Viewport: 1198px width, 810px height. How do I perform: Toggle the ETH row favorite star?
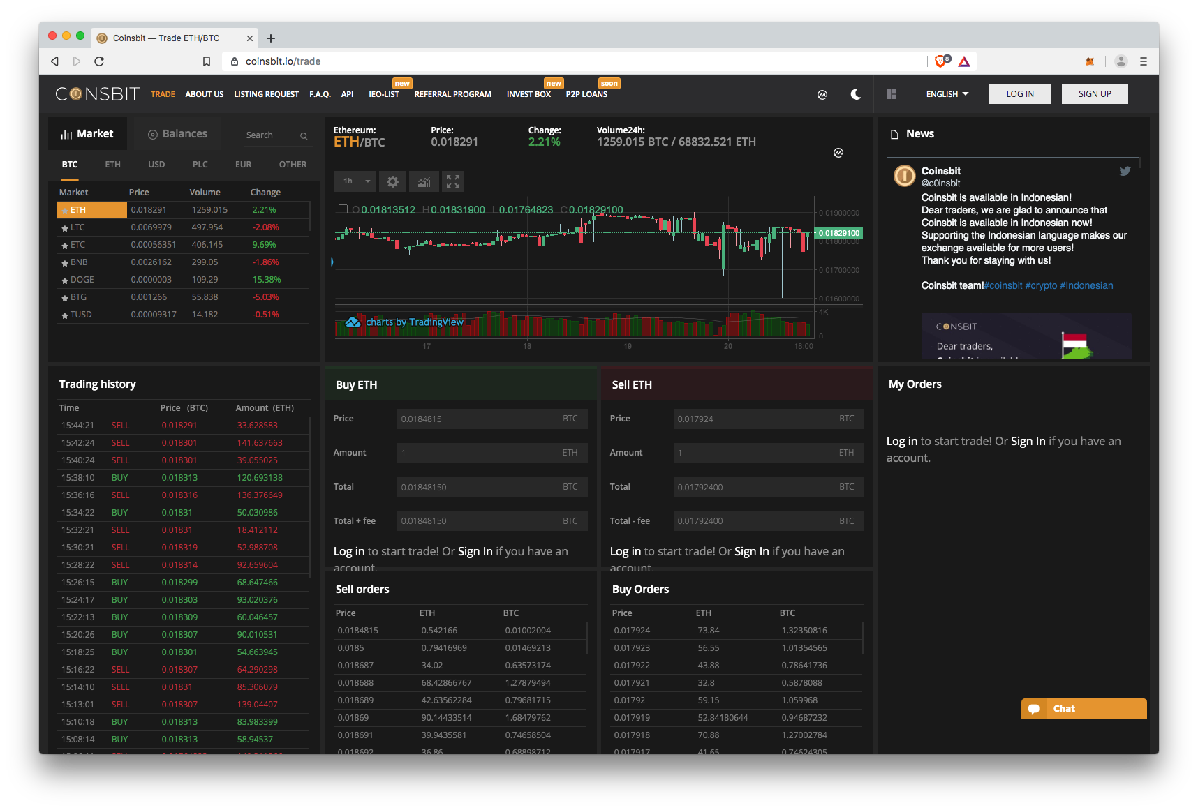pyautogui.click(x=65, y=211)
